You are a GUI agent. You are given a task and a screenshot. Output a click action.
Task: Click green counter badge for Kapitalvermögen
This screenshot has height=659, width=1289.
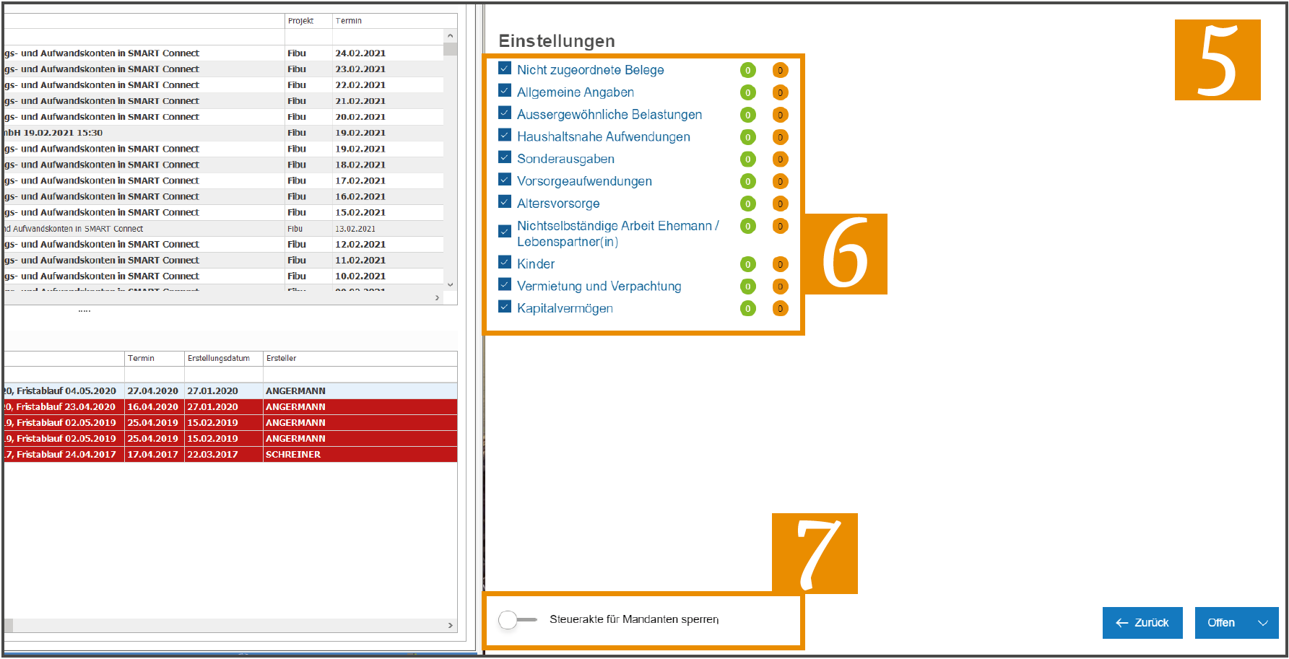click(748, 309)
